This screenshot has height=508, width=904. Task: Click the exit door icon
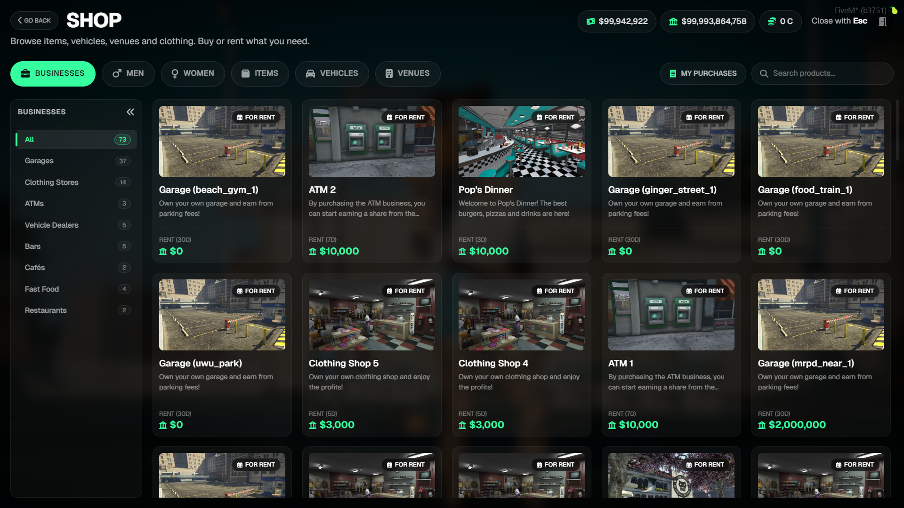coord(883,22)
